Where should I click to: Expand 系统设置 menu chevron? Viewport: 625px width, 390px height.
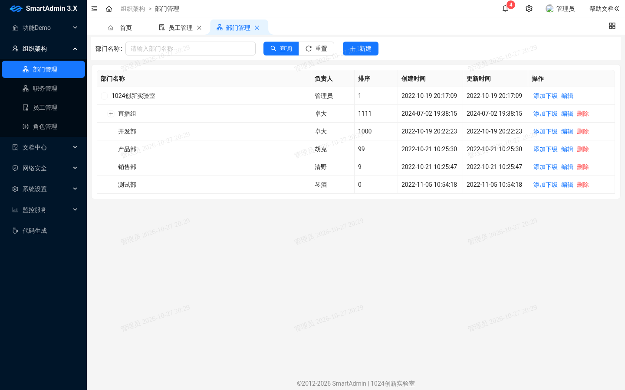(x=75, y=189)
